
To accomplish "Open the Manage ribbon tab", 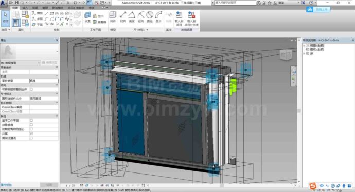I will (45, 8).
